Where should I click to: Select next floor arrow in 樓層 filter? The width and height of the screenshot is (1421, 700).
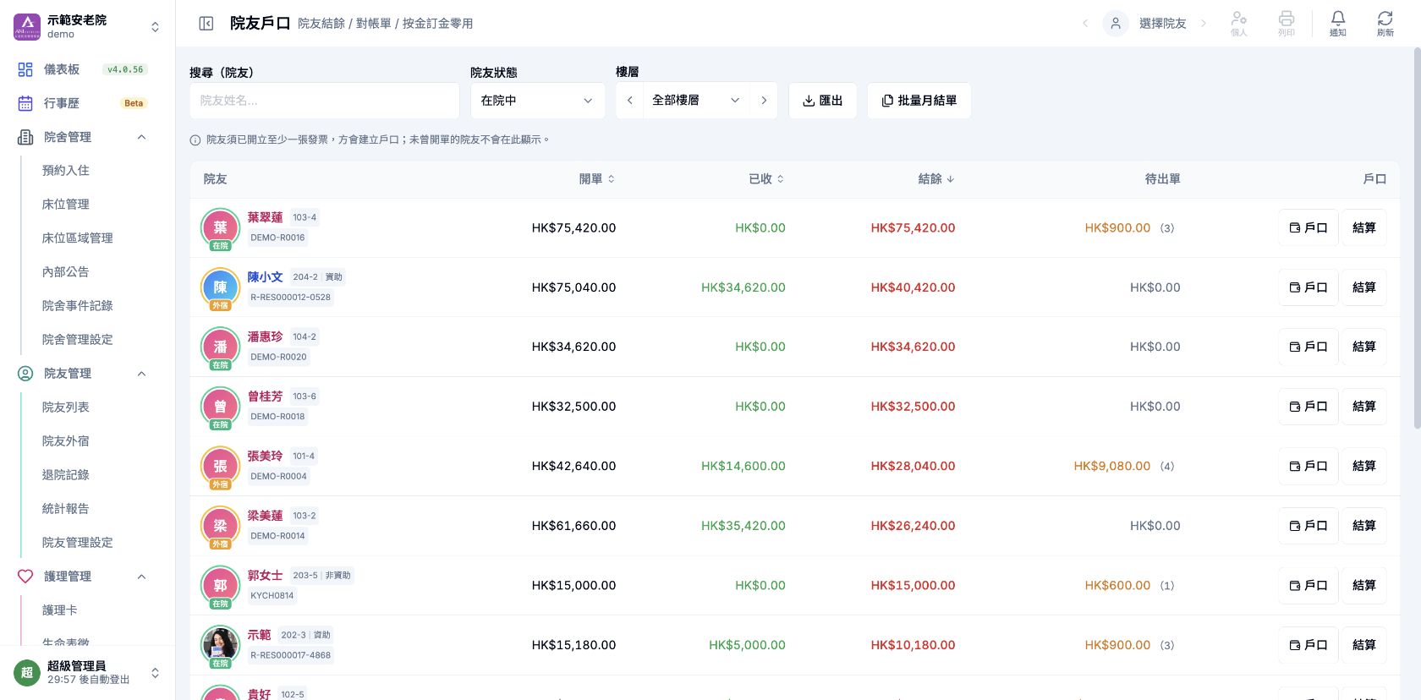[764, 101]
